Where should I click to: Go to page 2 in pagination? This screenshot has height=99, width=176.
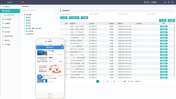tap(100, 81)
